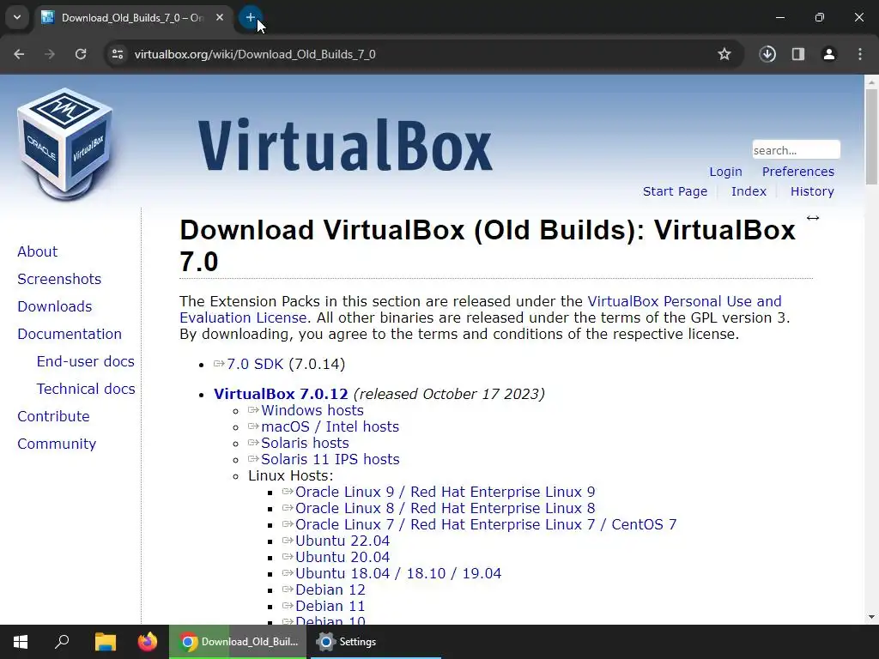Screen dimensions: 879x659
Task: Click the address bar URL
Action: coord(255,54)
